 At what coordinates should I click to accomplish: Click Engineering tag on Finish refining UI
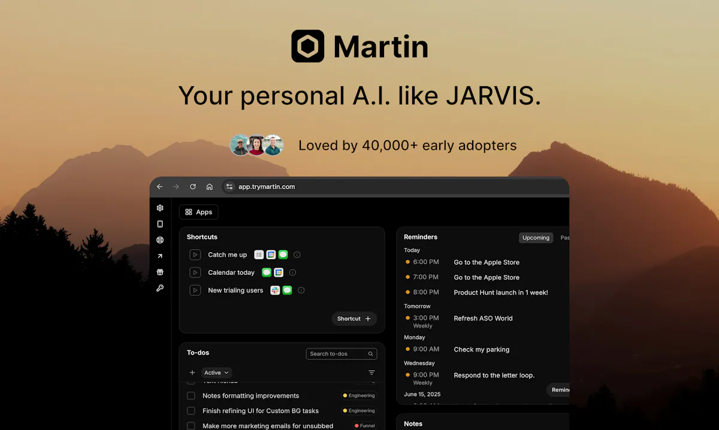pos(359,411)
